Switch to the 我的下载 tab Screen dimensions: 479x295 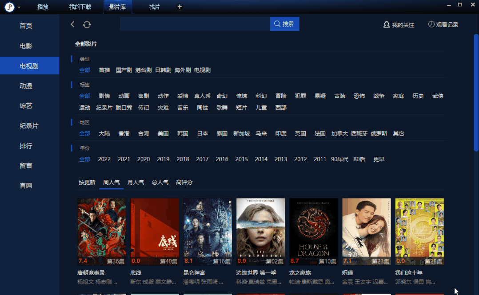pyautogui.click(x=80, y=7)
